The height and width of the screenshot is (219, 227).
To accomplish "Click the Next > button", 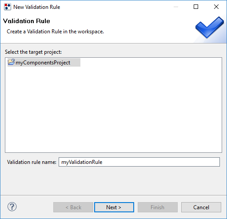I will 114,207.
